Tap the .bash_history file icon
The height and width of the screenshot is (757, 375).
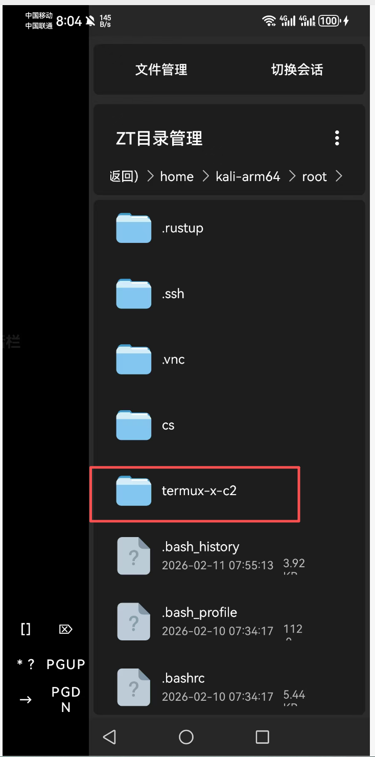click(134, 556)
